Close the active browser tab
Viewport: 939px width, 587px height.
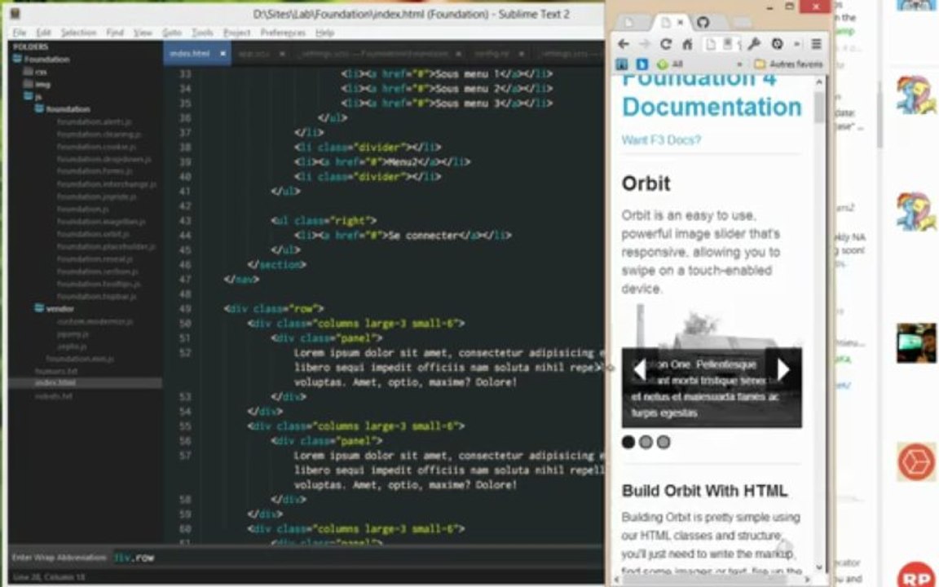point(681,23)
